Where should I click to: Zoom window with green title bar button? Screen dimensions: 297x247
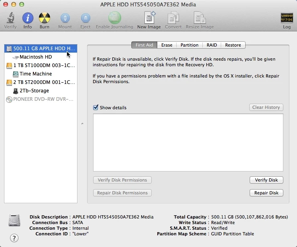(x=22, y=4)
